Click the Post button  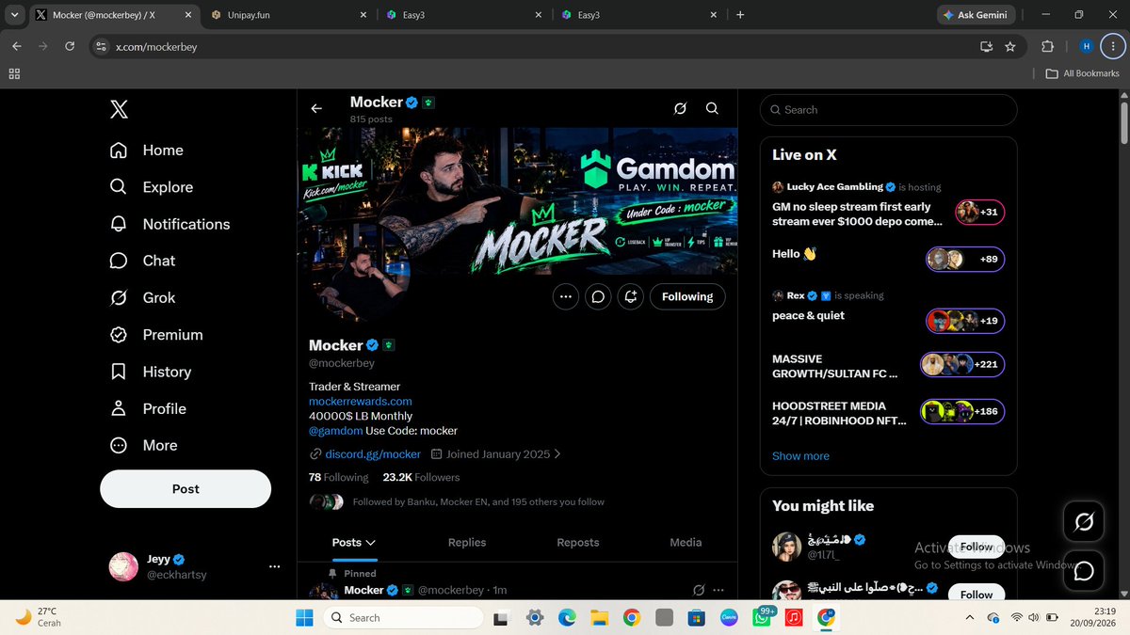tap(186, 489)
